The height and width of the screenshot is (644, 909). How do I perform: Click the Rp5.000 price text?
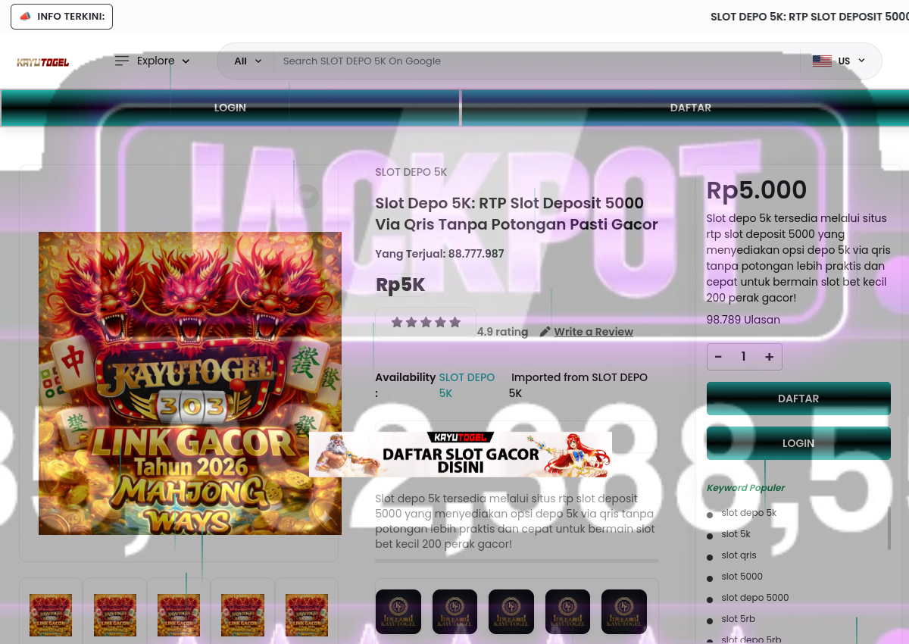click(757, 190)
